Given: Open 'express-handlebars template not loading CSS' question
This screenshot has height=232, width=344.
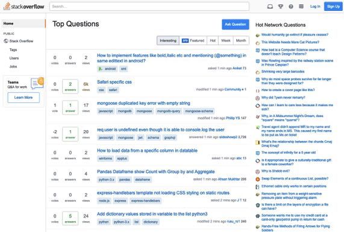Looking at the screenshot, I should (x=163, y=193).
